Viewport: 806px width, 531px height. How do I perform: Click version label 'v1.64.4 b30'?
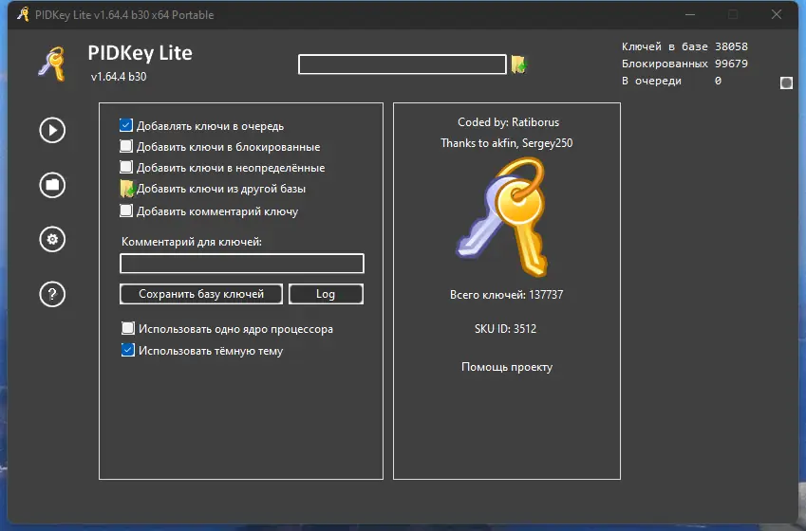(119, 77)
